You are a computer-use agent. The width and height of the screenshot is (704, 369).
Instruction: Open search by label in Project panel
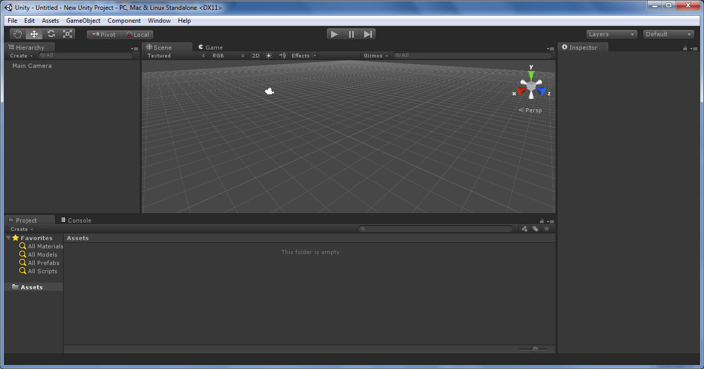pyautogui.click(x=535, y=228)
